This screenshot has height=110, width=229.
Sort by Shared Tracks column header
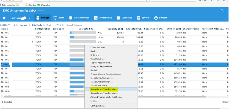[x=191, y=29]
